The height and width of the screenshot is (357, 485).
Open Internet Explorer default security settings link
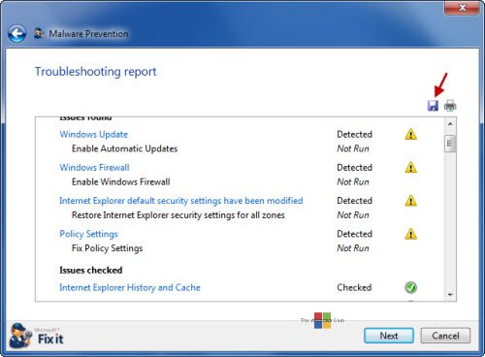click(x=181, y=201)
